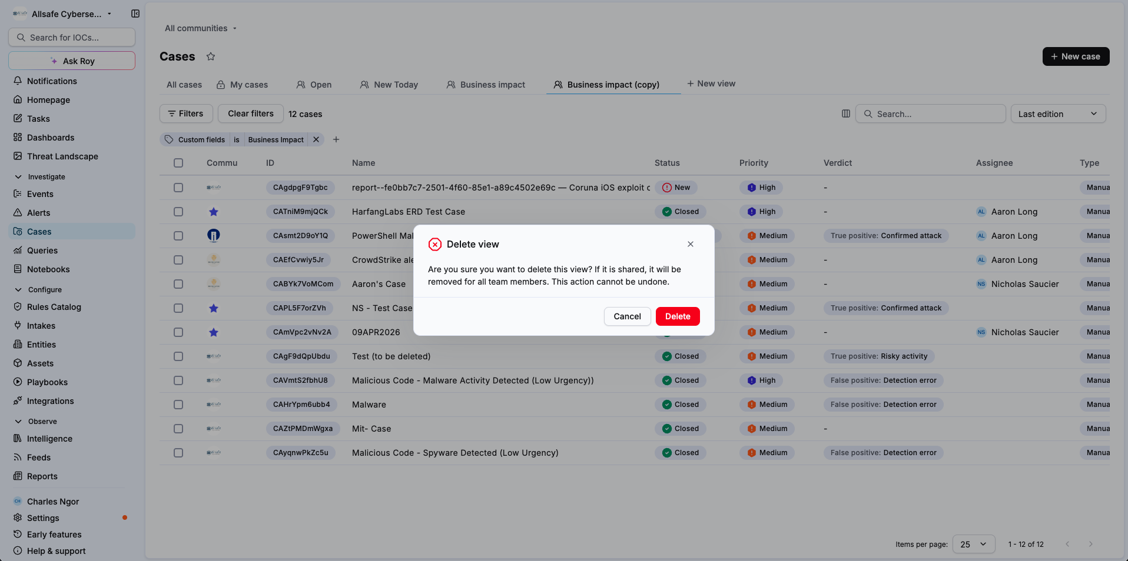Open the Allsafe Cyberse workspace switcher
Viewport: 1128px width, 561px height.
62,14
